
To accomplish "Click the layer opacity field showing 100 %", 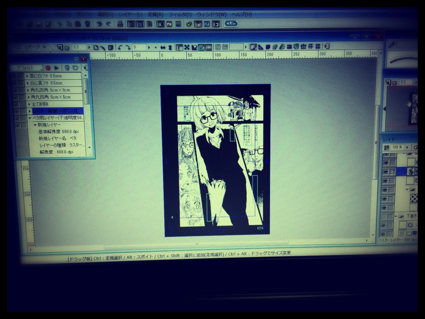I will 397,147.
